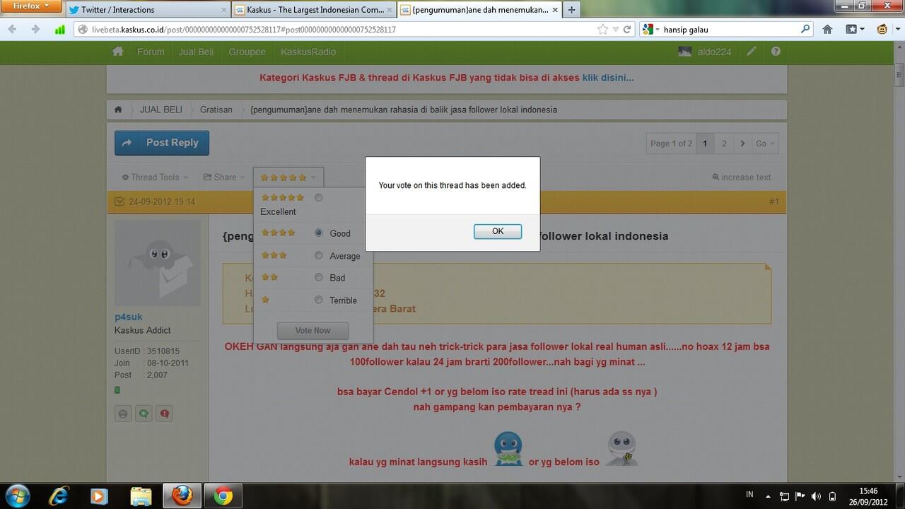Screen dimensions: 905x509
Task: Switch to the Twitter / Interactions tab
Action: (x=147, y=10)
